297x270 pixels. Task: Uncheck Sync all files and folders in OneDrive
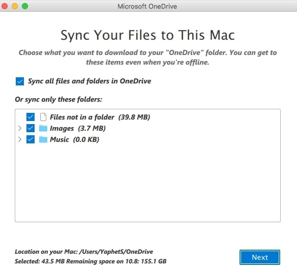point(20,81)
